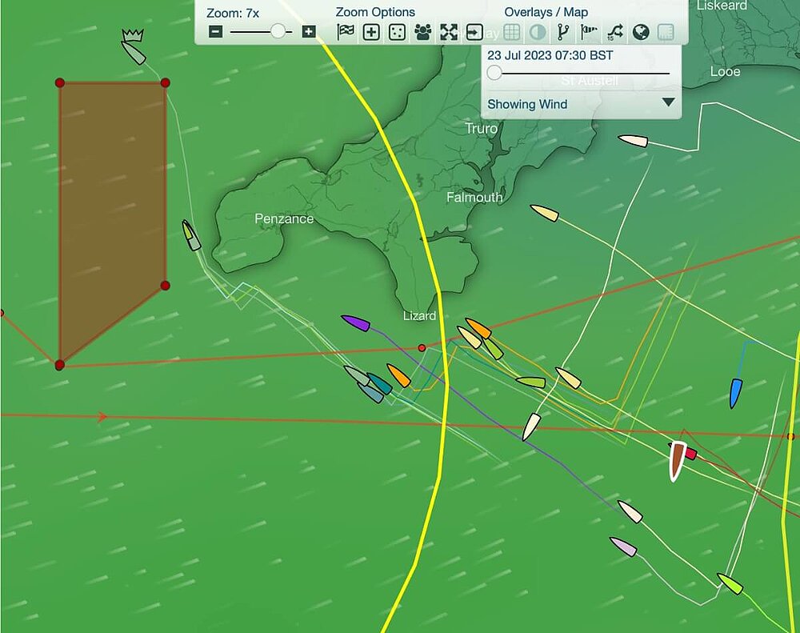
Task: Toggle the grid overlay
Action: tap(512, 32)
